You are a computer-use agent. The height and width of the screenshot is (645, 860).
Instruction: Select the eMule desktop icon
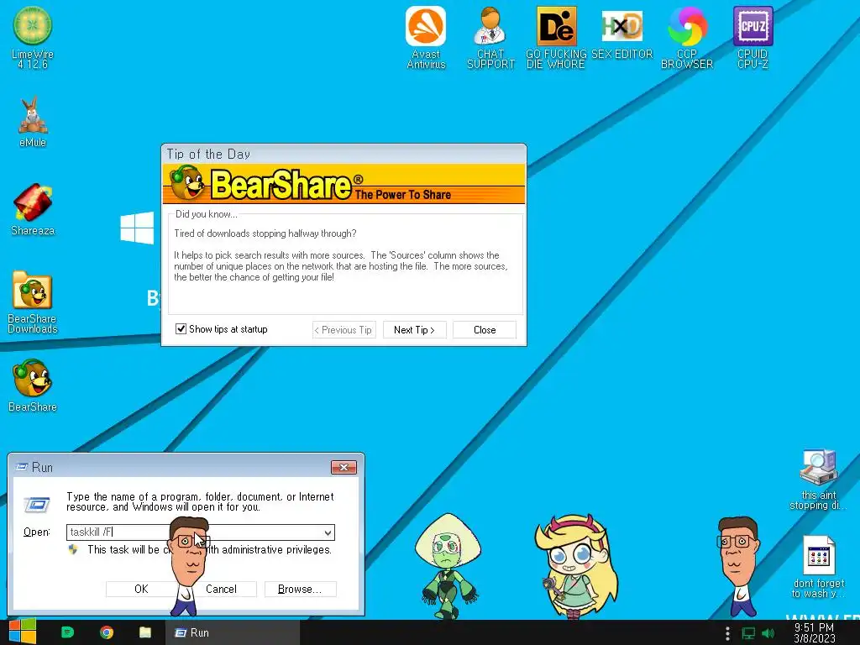(x=33, y=122)
